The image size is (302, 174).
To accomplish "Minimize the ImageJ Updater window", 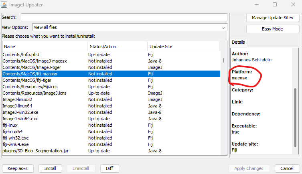I will 257,5.
